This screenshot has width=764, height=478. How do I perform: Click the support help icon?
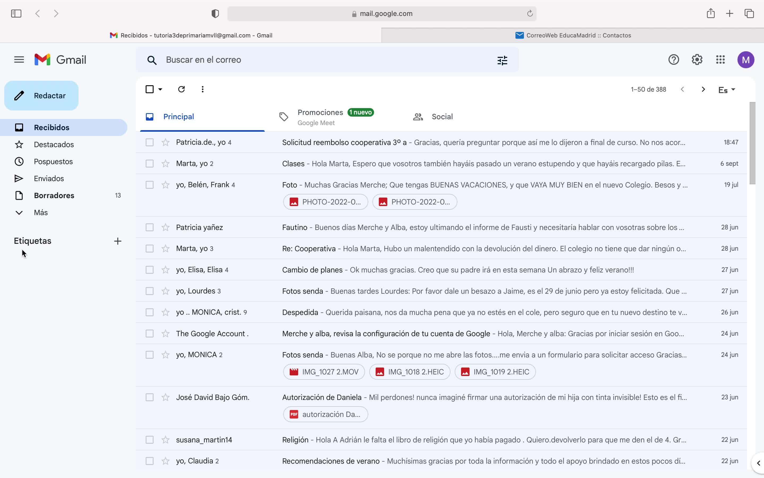(673, 60)
